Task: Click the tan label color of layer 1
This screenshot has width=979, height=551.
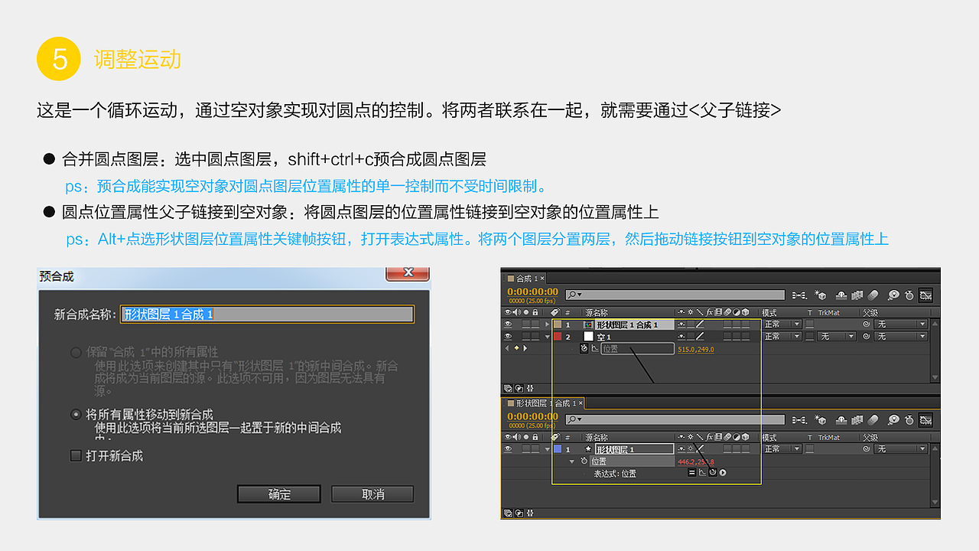Action: click(x=558, y=324)
